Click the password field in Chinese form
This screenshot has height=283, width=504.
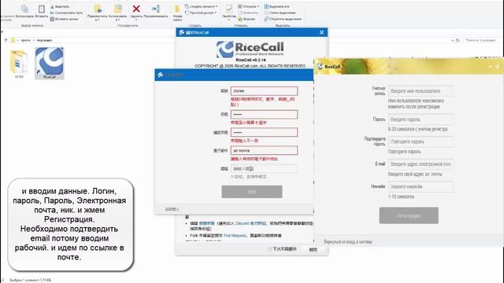264,115
